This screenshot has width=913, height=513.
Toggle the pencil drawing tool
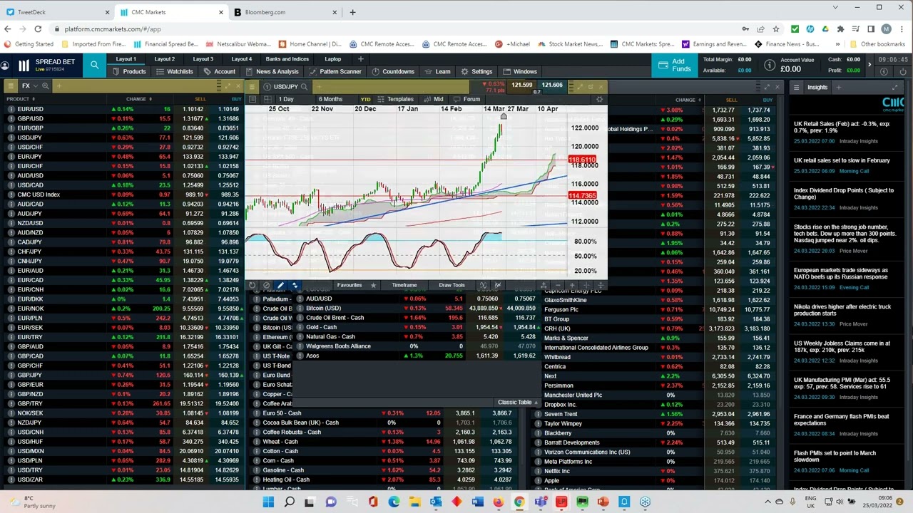click(280, 285)
